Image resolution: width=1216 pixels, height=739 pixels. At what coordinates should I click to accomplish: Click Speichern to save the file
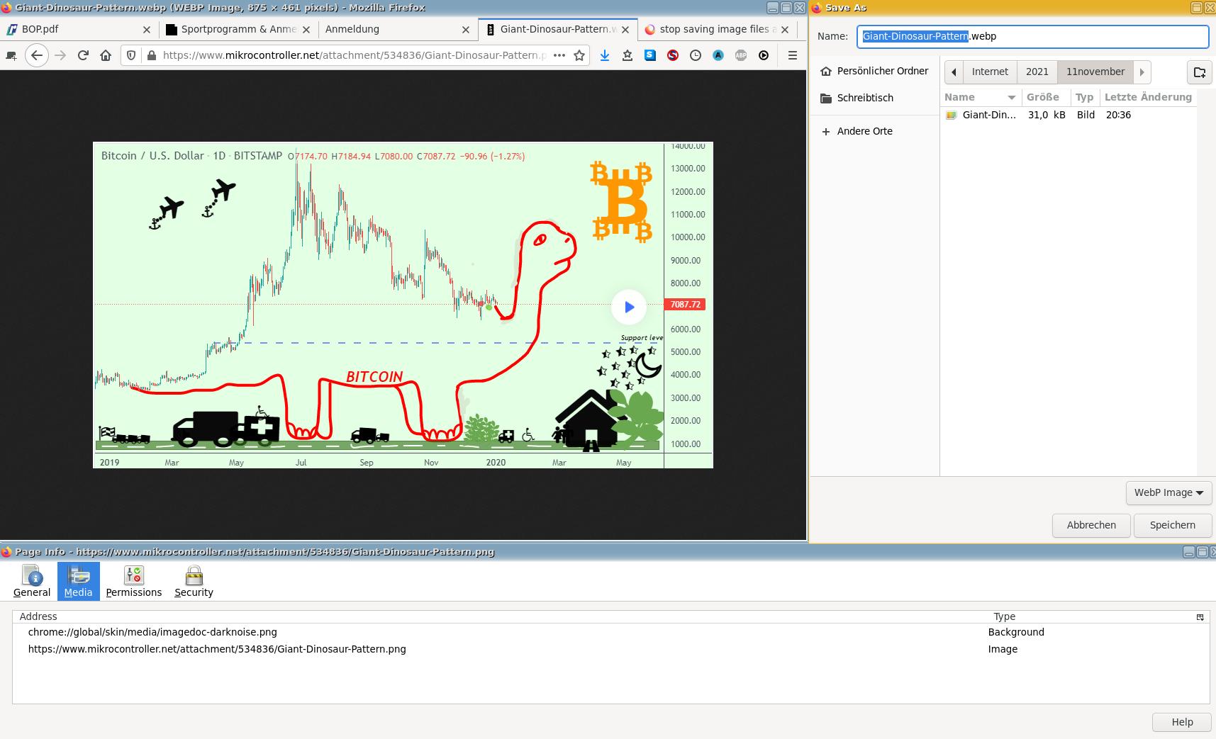tap(1172, 525)
